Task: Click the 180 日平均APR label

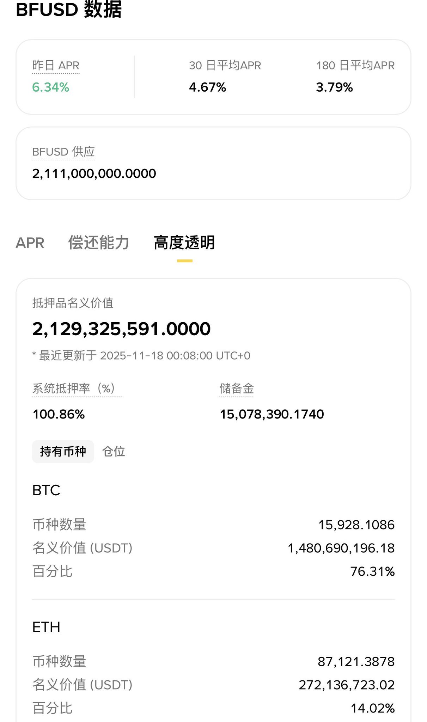Action: coord(355,66)
